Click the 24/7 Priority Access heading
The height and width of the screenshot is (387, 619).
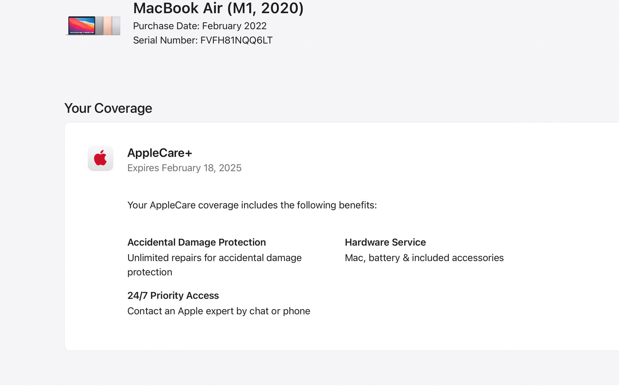point(173,295)
